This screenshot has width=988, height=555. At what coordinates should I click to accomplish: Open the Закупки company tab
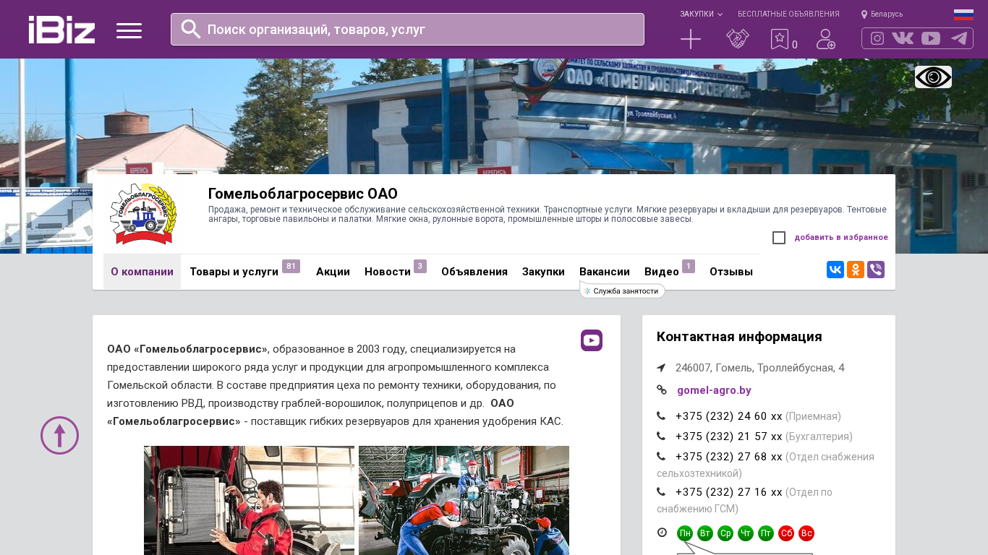coord(543,272)
